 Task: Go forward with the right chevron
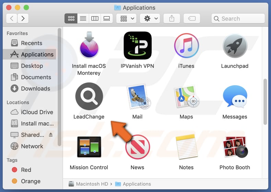(23, 18)
